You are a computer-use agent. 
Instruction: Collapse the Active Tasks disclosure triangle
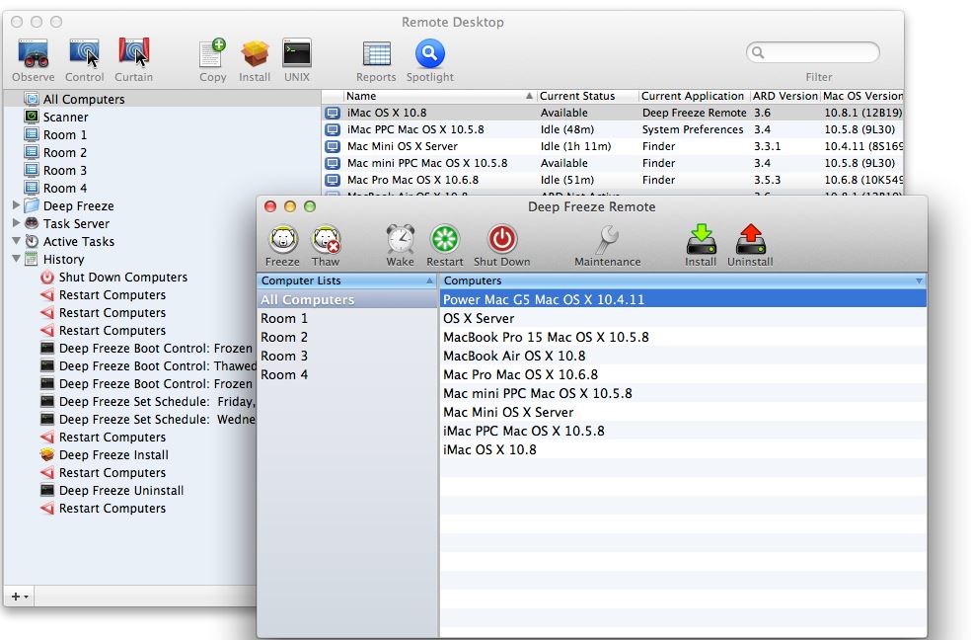pos(16,241)
